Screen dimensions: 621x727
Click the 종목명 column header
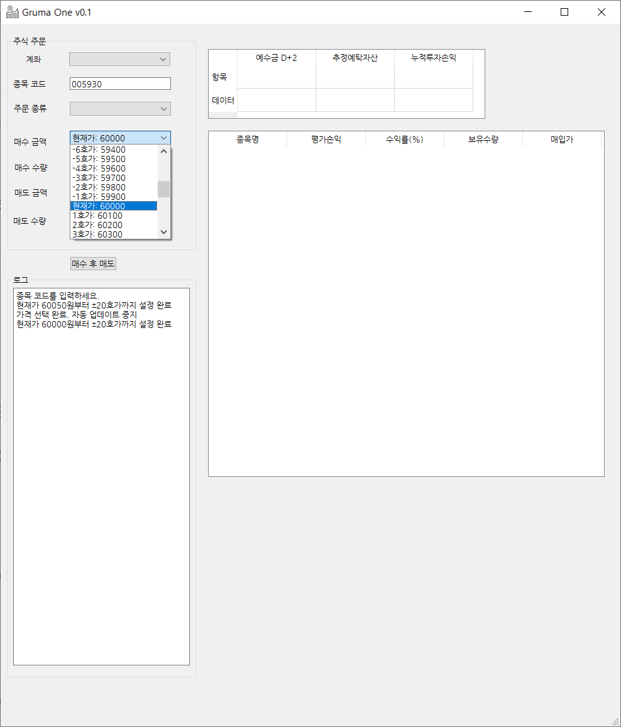(x=248, y=139)
